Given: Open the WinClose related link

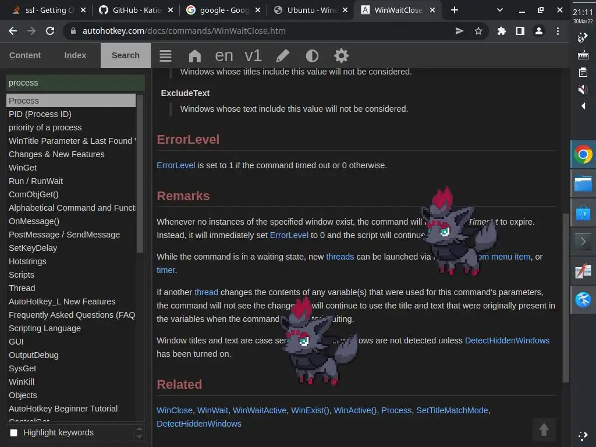Looking at the screenshot, I should coord(175,410).
